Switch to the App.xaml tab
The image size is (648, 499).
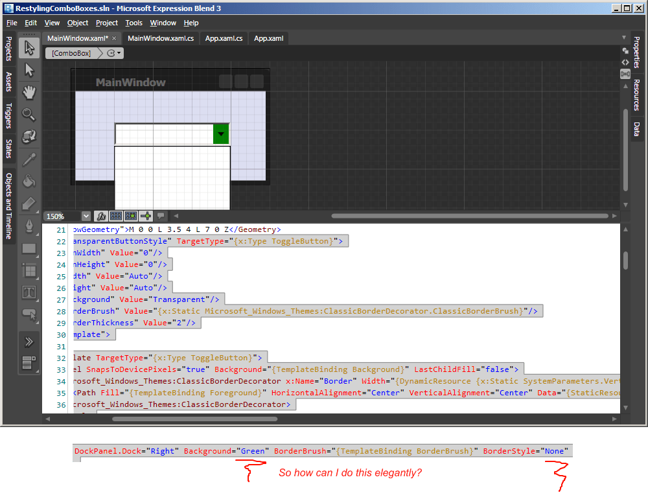coord(268,38)
